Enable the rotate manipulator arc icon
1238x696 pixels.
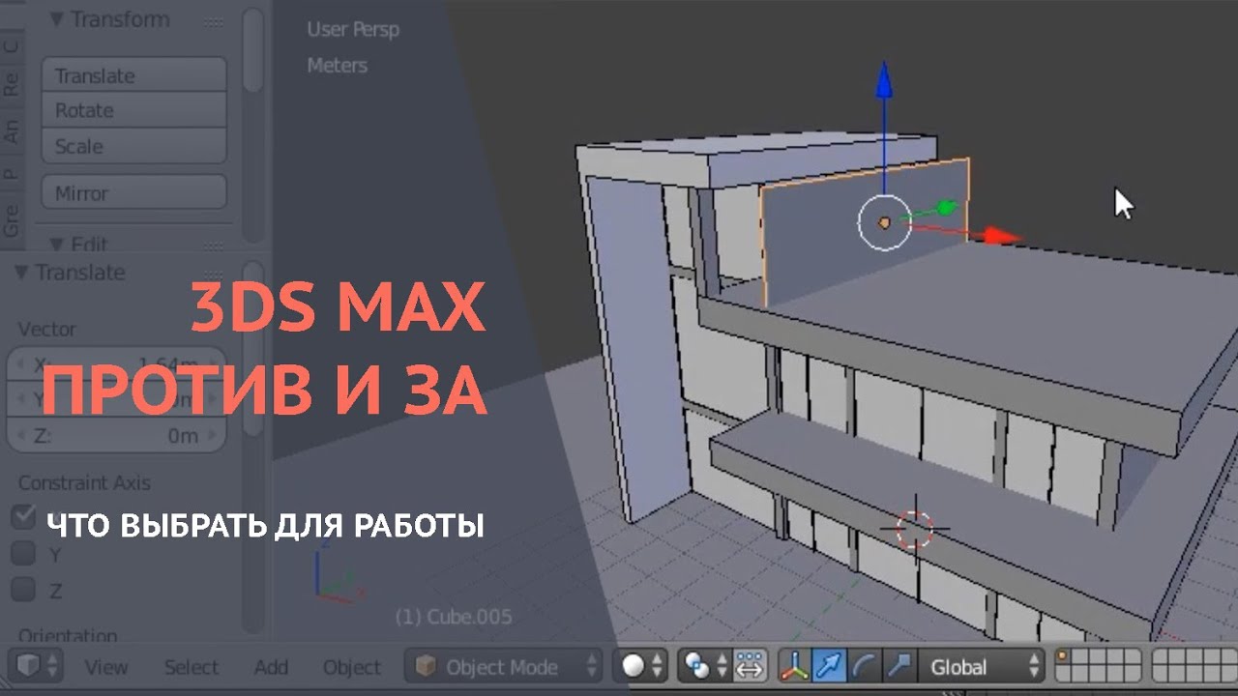pos(864,666)
